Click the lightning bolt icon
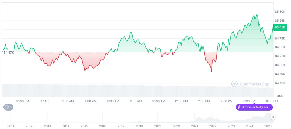The image size is (291, 129). click(x=239, y=107)
